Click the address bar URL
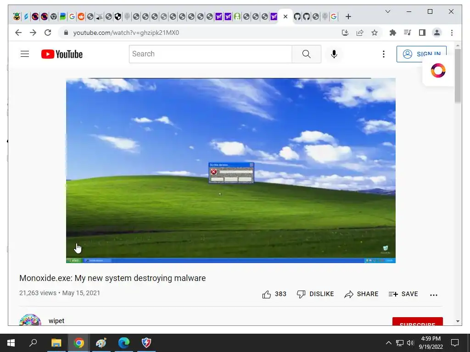Image resolution: width=470 pixels, height=352 pixels. click(126, 33)
